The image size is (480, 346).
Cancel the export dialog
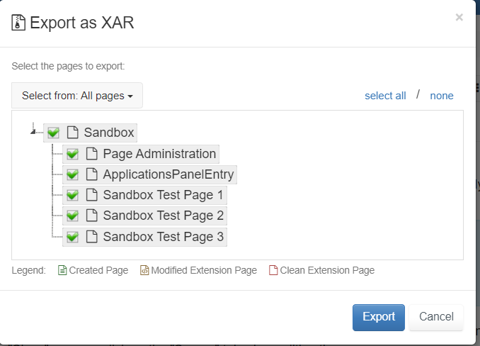coord(436,318)
